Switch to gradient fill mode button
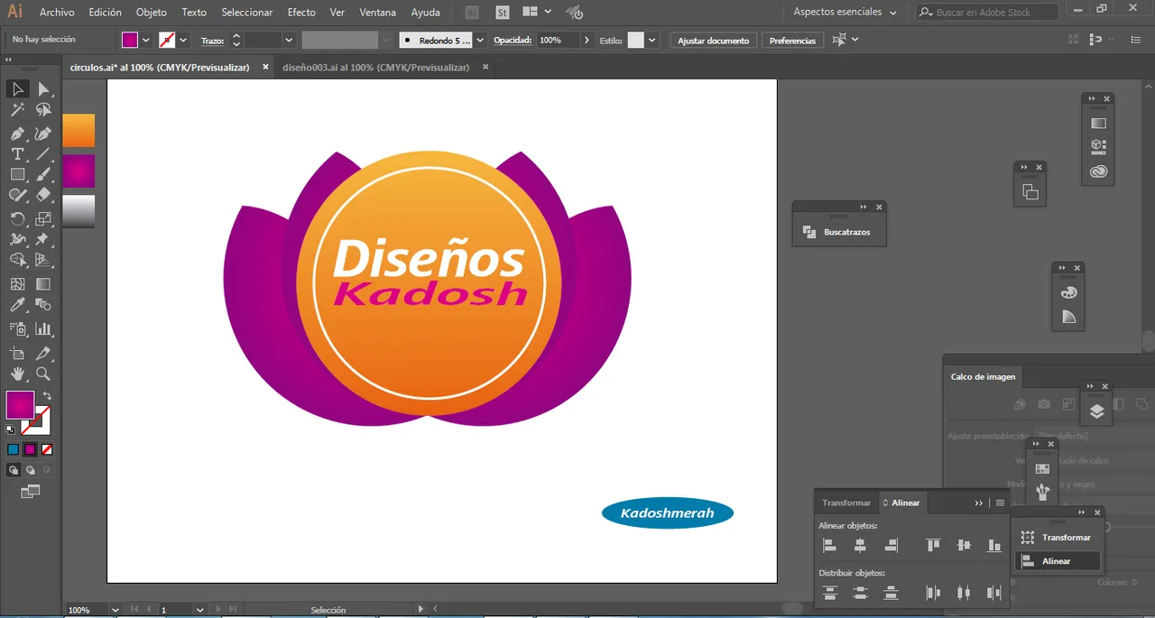 (x=30, y=449)
